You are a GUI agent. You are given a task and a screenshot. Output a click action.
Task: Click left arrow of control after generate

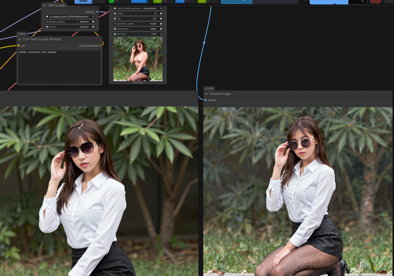pyautogui.click(x=114, y=8)
